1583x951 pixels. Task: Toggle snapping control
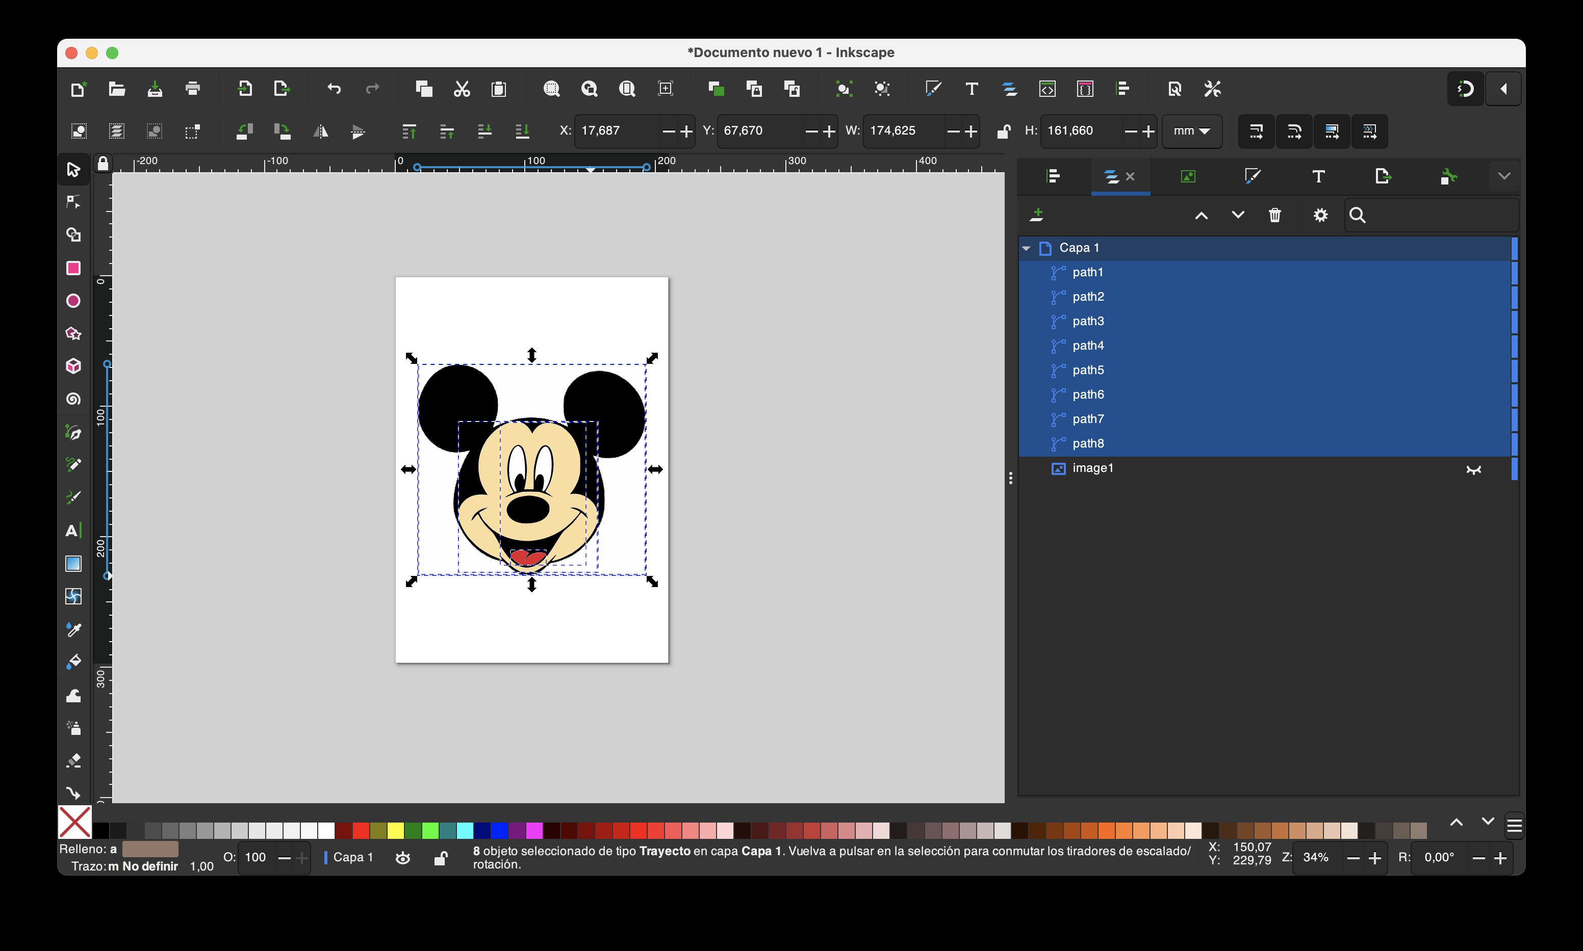coord(1466,89)
